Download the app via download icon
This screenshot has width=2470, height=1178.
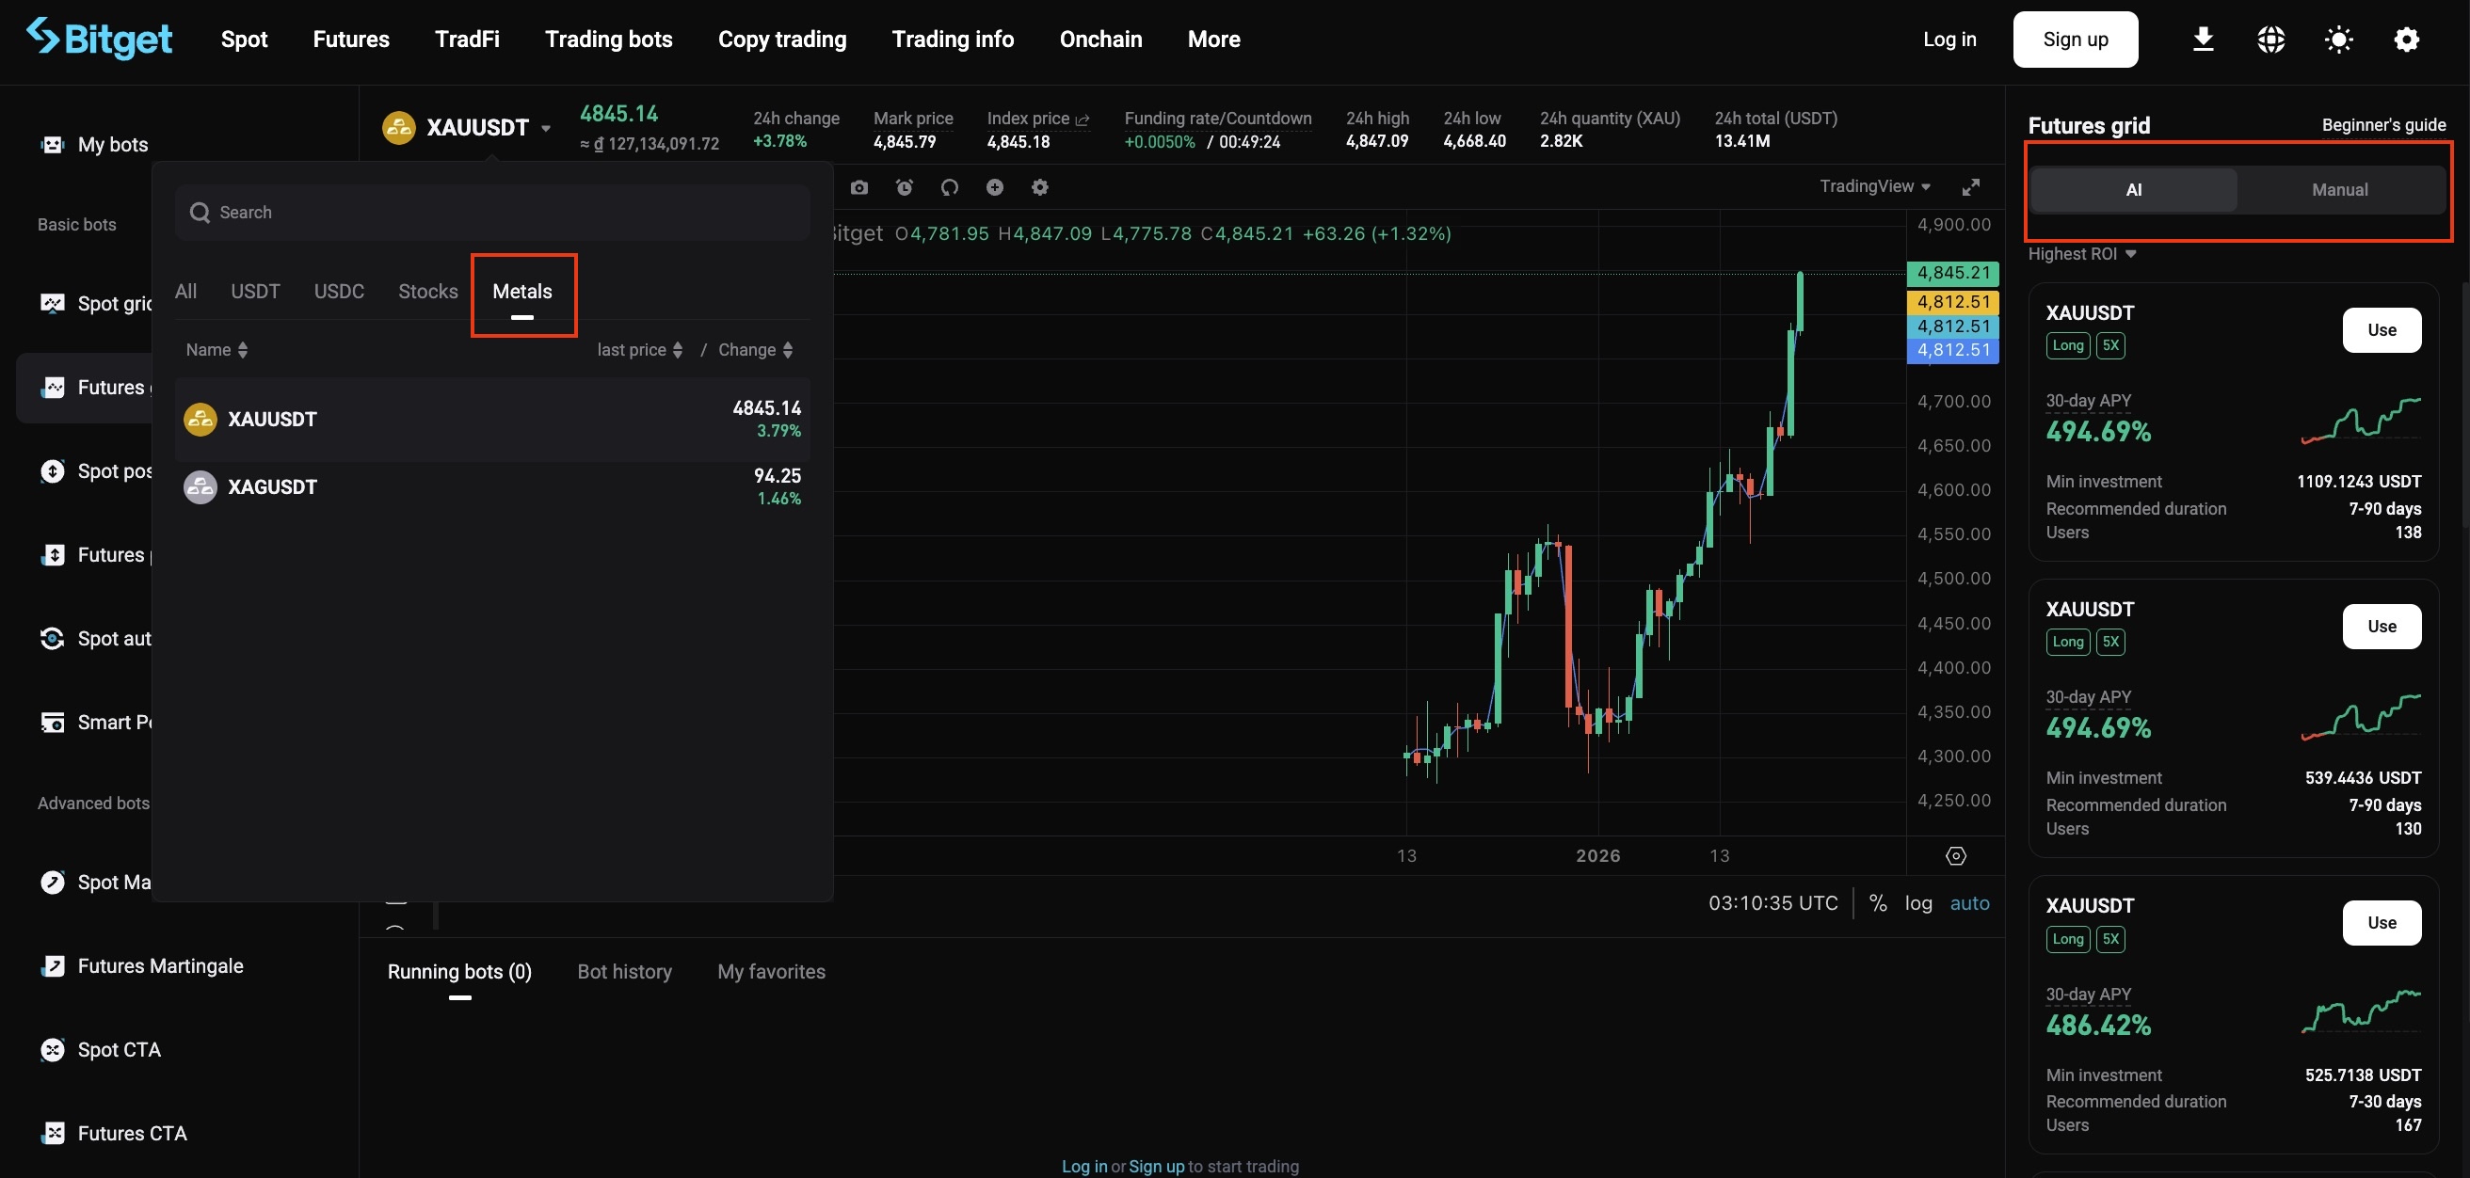click(x=2203, y=39)
